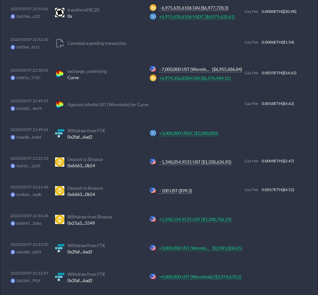Open FTX address 0x2faf...6ad2 on the 22:13:50 row
Screen dimensions: 318x295
point(80,252)
